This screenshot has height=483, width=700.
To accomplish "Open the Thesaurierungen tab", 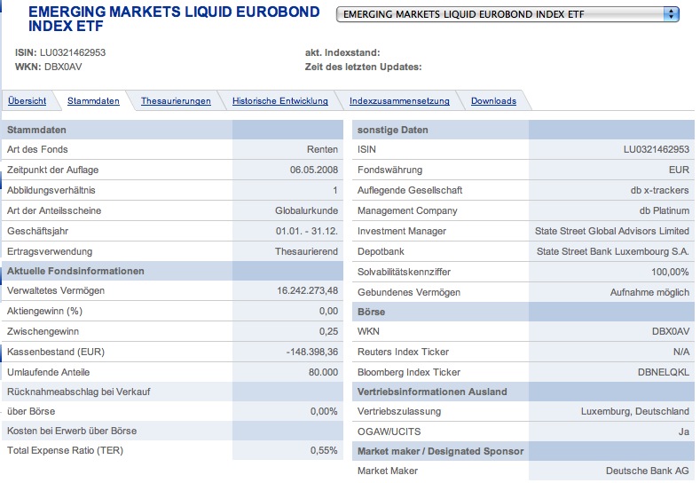I will 176,101.
